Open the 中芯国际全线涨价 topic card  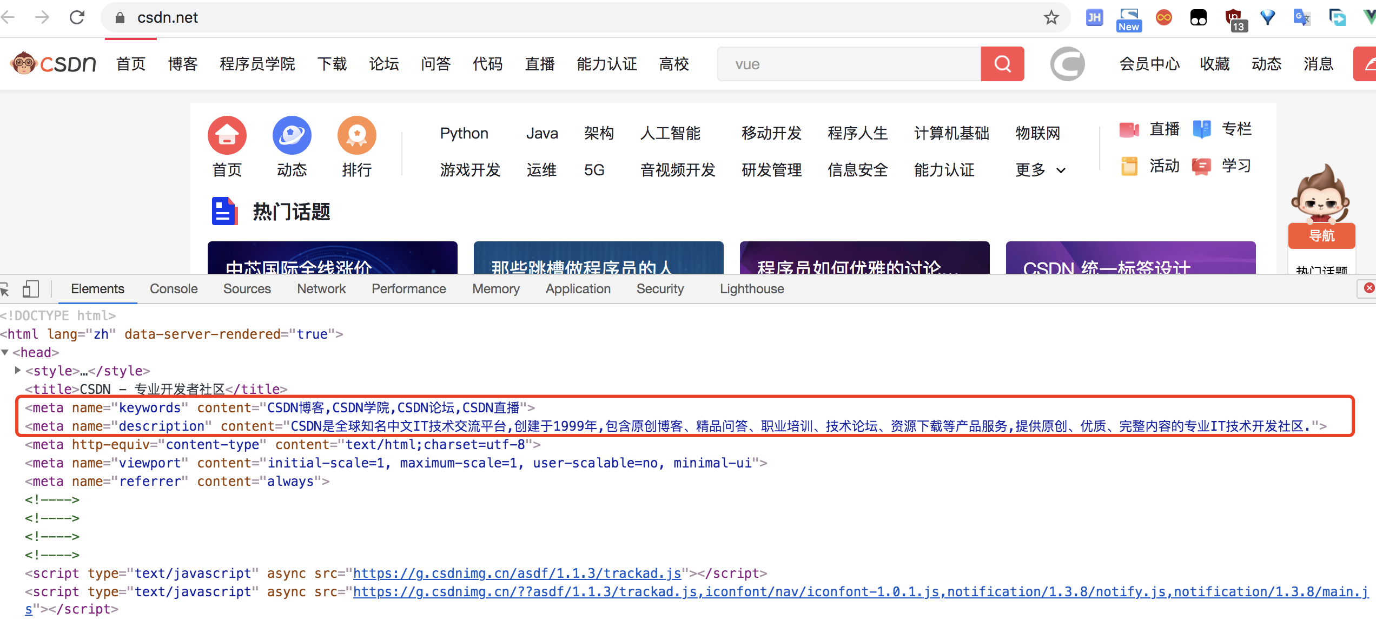point(333,258)
